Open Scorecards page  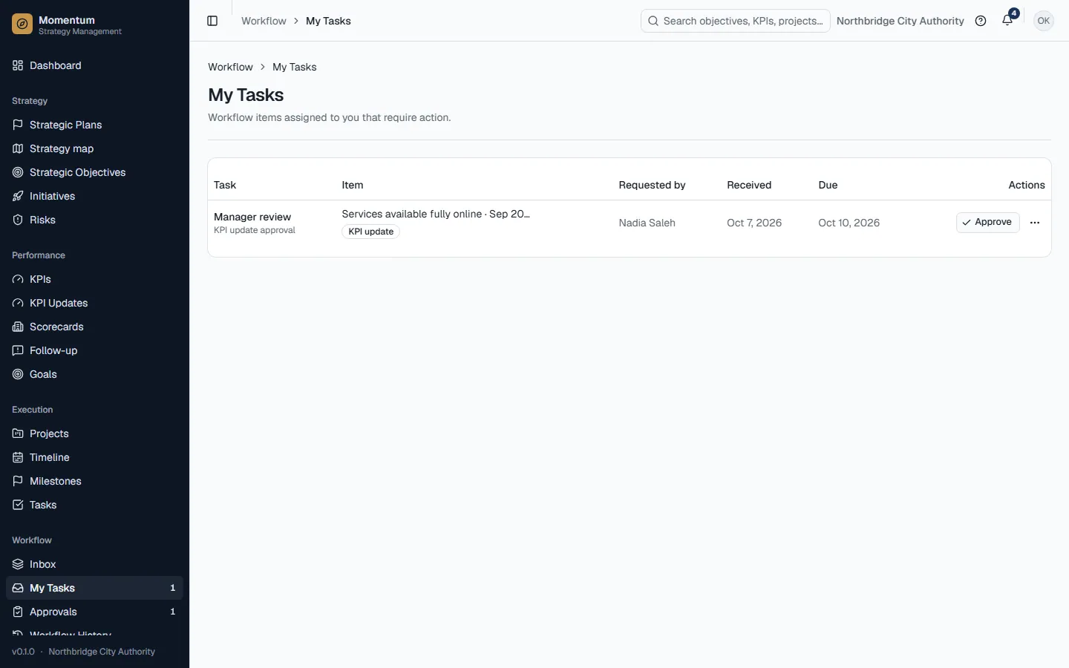pos(94,327)
